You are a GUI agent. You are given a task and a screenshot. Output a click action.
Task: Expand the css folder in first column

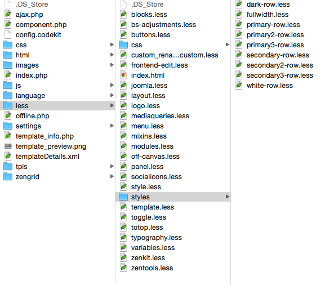pyautogui.click(x=112, y=44)
